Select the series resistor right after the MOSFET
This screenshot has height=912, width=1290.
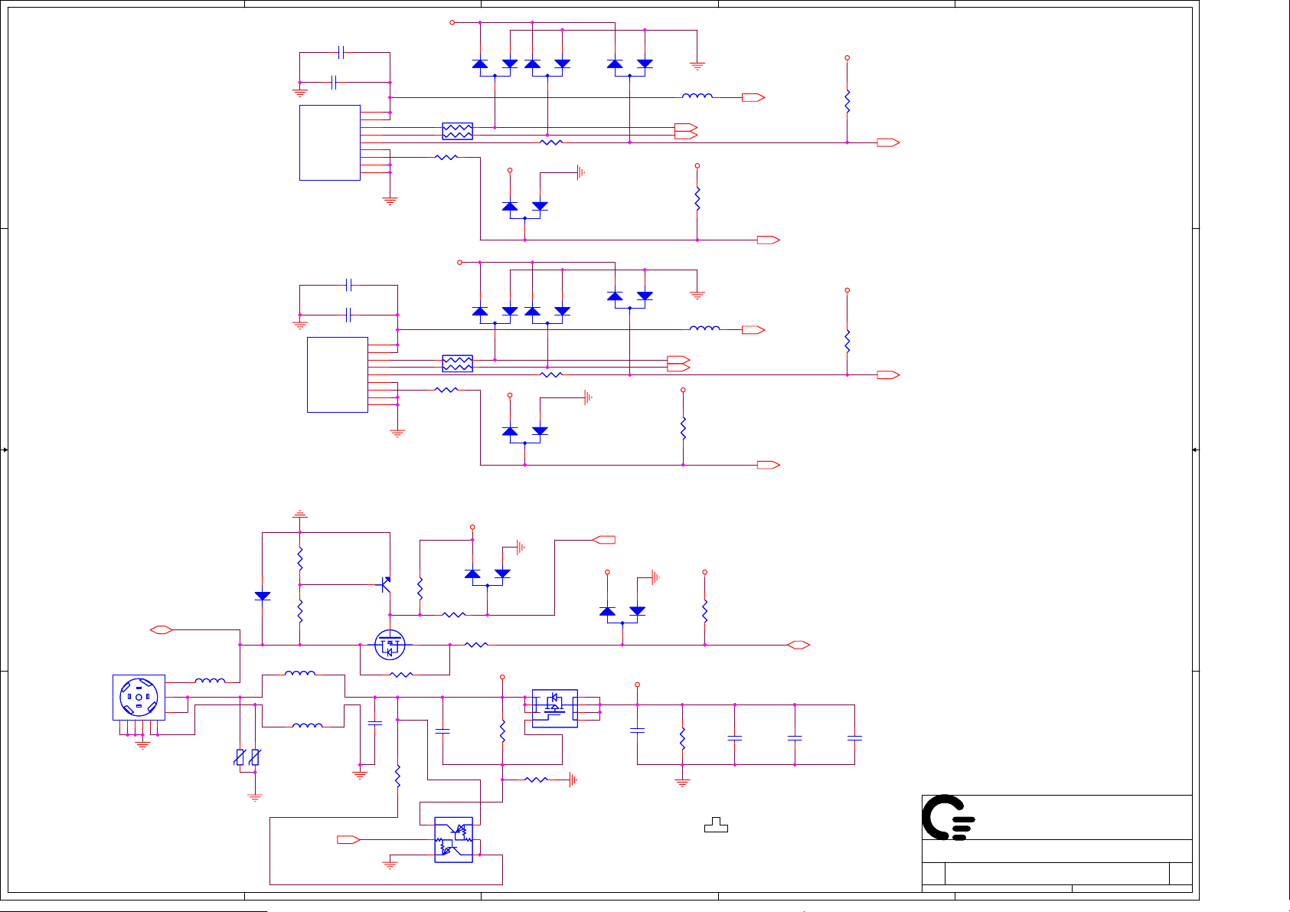pyautogui.click(x=476, y=645)
